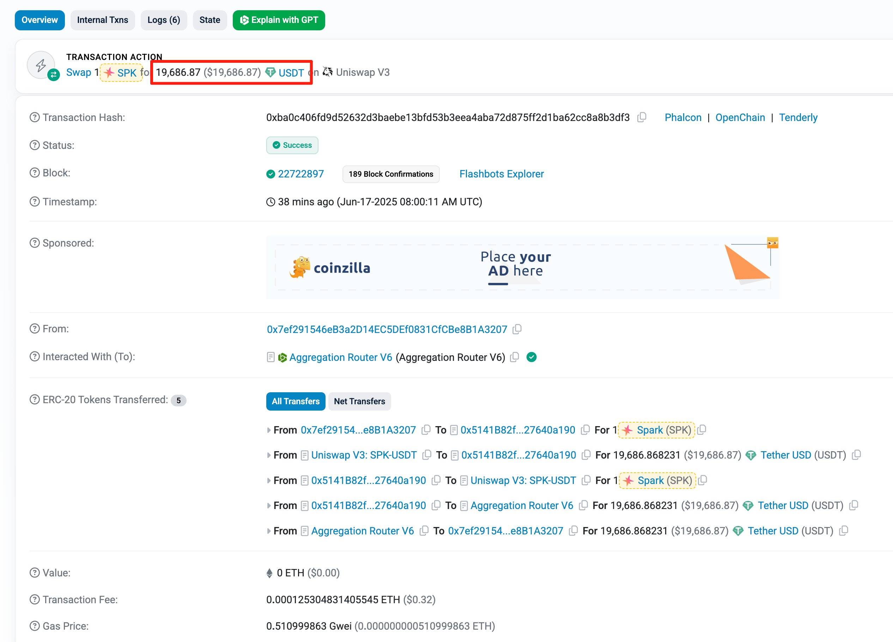The image size is (893, 642).
Task: Click the Status help question icon
Action: 35,145
